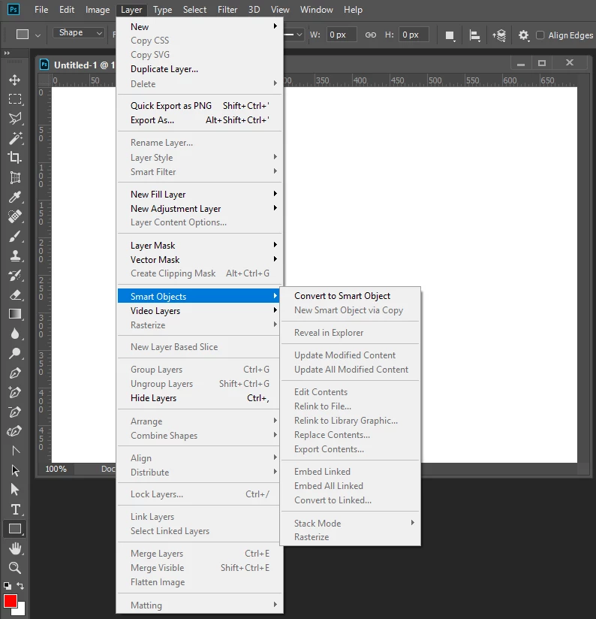Select the Move tool

pyautogui.click(x=15, y=80)
